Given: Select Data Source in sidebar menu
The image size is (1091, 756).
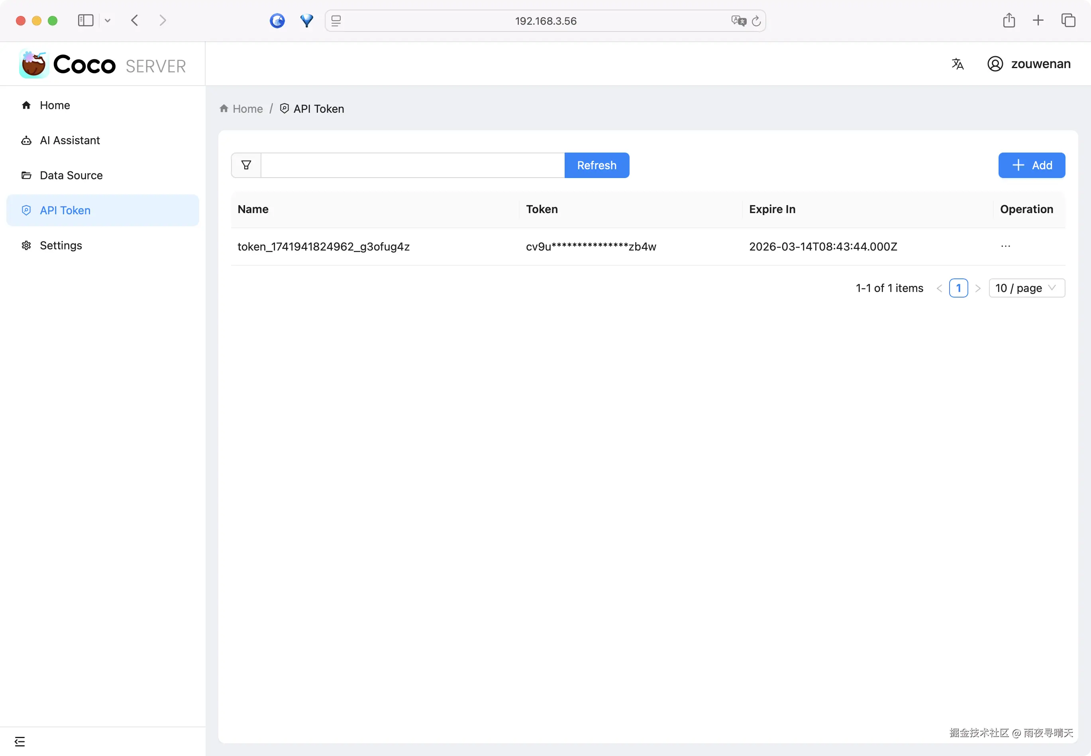Looking at the screenshot, I should click(x=71, y=175).
